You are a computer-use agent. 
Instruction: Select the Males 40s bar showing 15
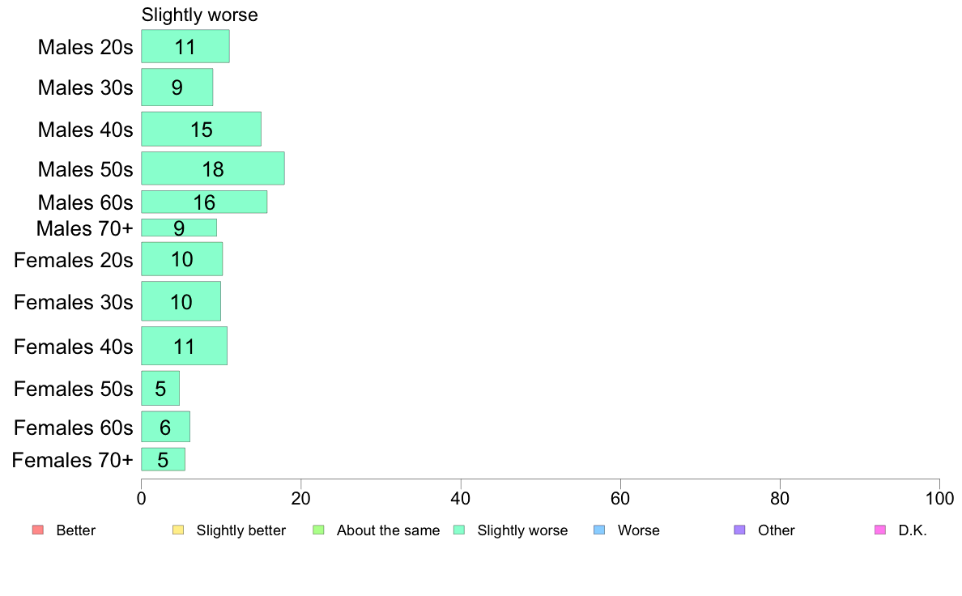pos(201,129)
